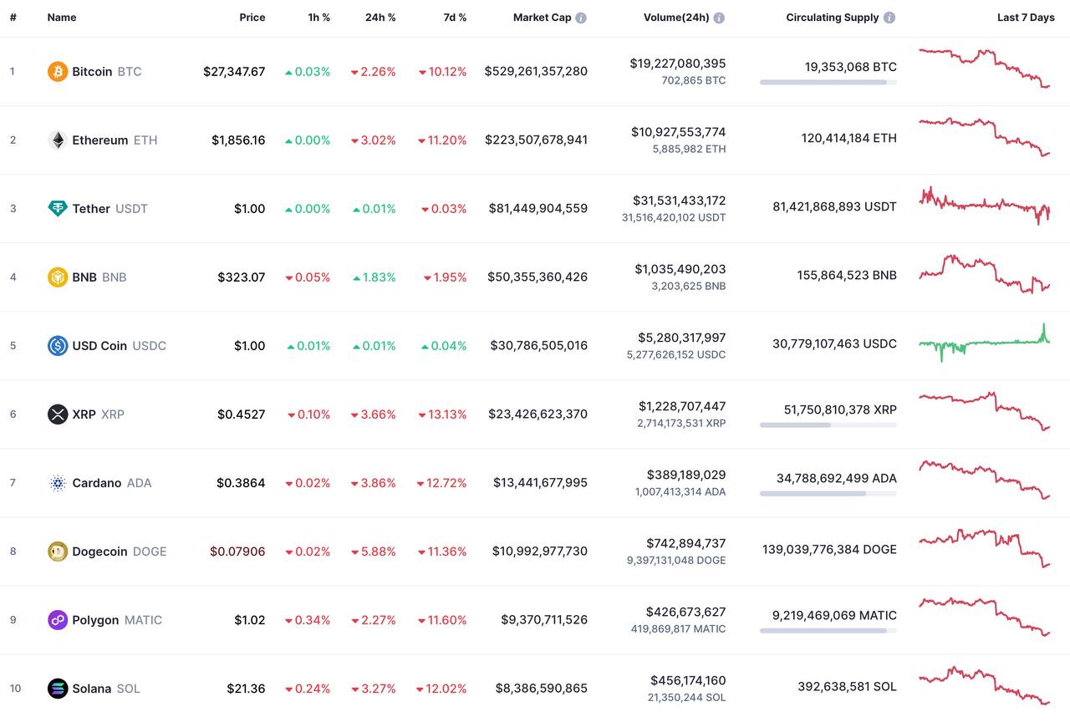1070x722 pixels.
Task: Open the Market Cap info tooltip icon
Action: (581, 18)
